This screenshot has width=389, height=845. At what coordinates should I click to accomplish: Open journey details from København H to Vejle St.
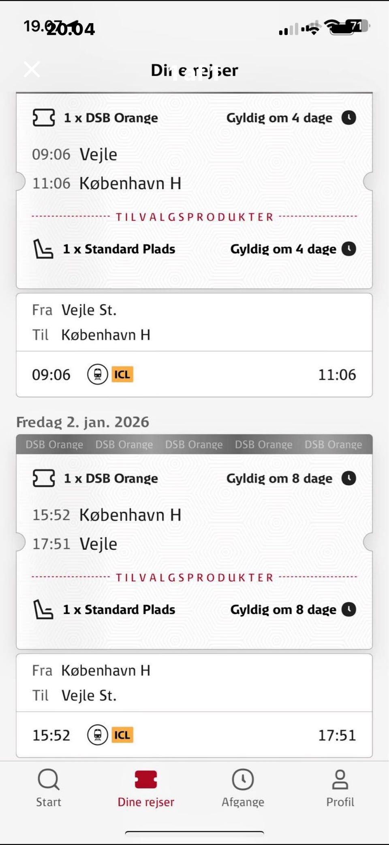click(194, 683)
